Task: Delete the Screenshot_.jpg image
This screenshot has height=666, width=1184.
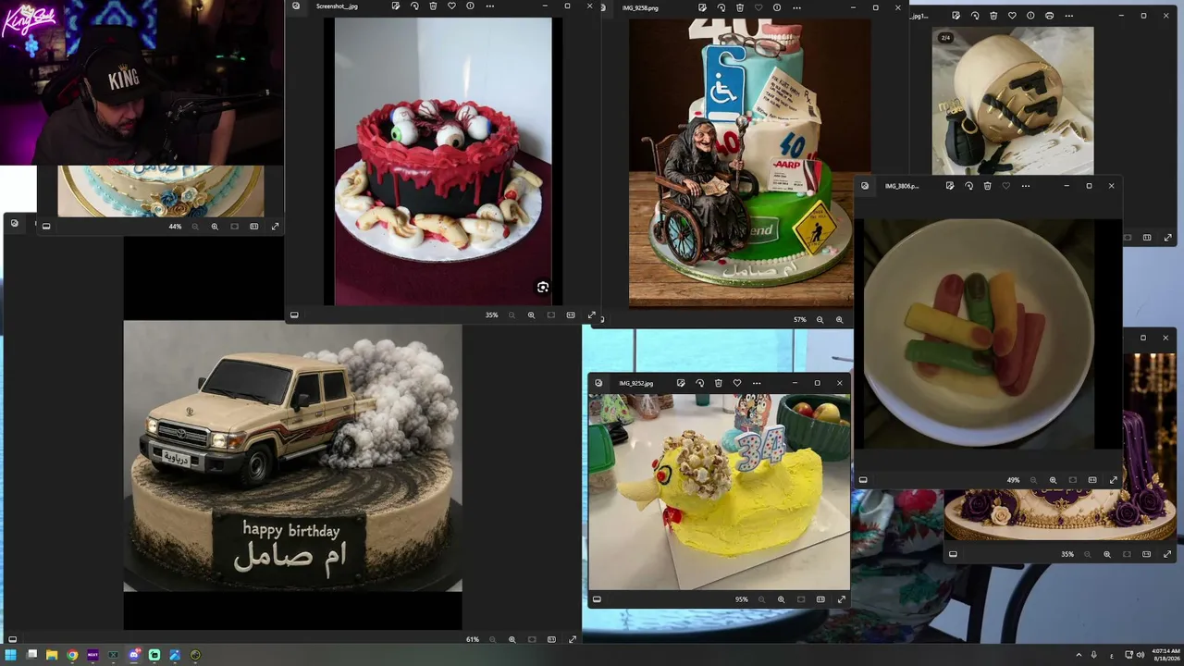Action: (x=433, y=6)
